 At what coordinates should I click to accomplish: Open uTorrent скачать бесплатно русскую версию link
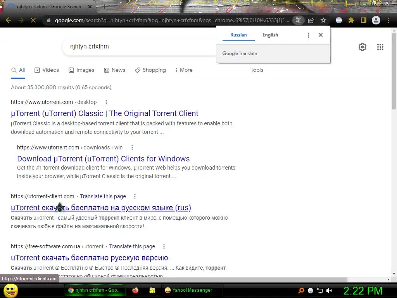(90, 258)
